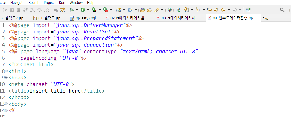Screen dimensions: 291x117
Task: Click the Disconnect debug icon
Action: [26, 10]
